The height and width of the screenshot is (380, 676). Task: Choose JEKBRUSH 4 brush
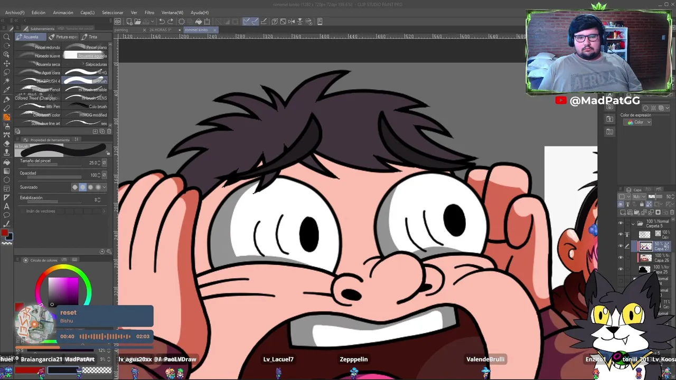pyautogui.click(x=39, y=81)
